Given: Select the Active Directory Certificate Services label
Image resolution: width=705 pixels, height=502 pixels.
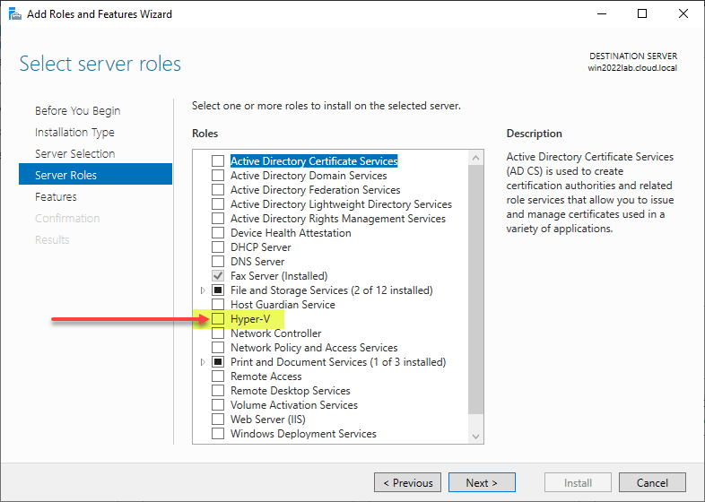Looking at the screenshot, I should 314,160.
